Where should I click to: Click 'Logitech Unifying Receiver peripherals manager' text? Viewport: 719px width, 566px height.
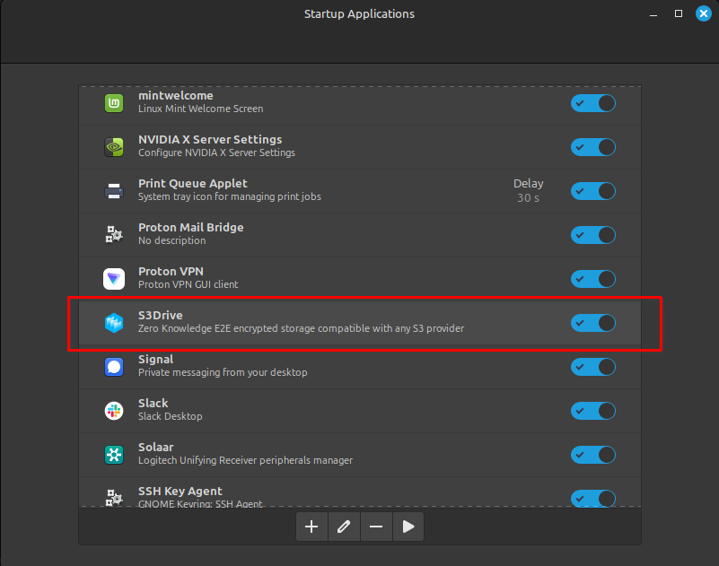coord(245,460)
